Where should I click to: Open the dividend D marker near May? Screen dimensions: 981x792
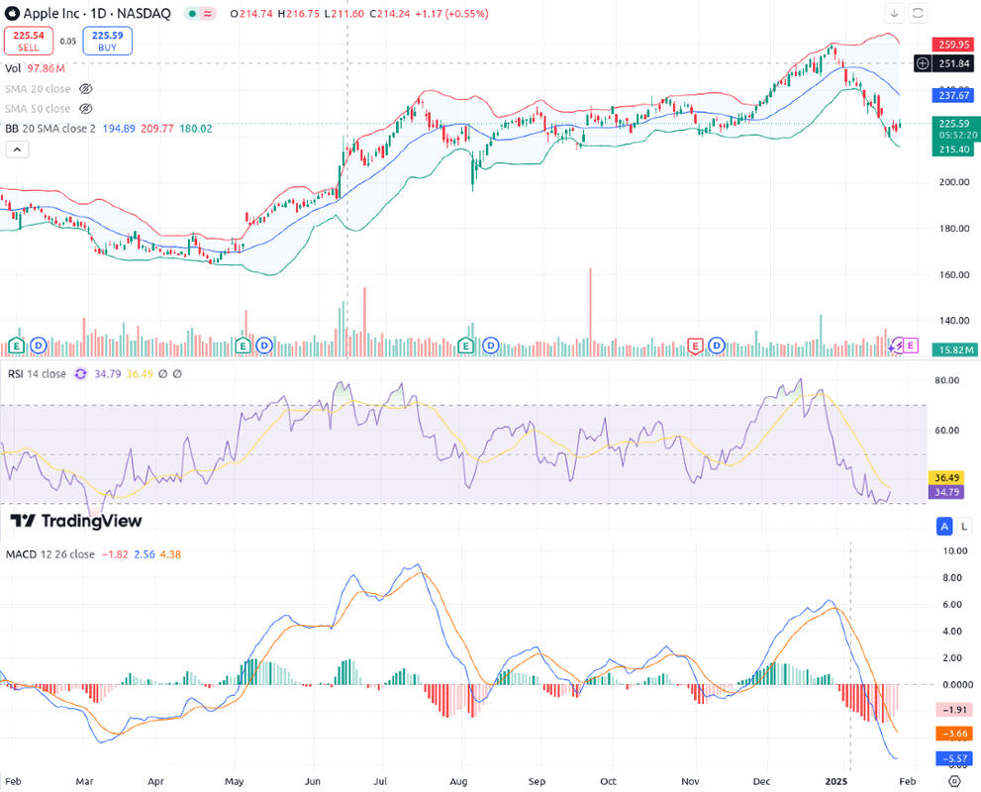tap(264, 346)
